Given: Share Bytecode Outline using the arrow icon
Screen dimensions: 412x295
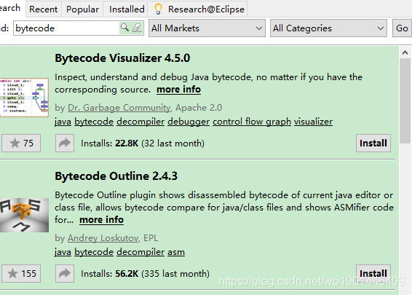Looking at the screenshot, I should (65, 274).
